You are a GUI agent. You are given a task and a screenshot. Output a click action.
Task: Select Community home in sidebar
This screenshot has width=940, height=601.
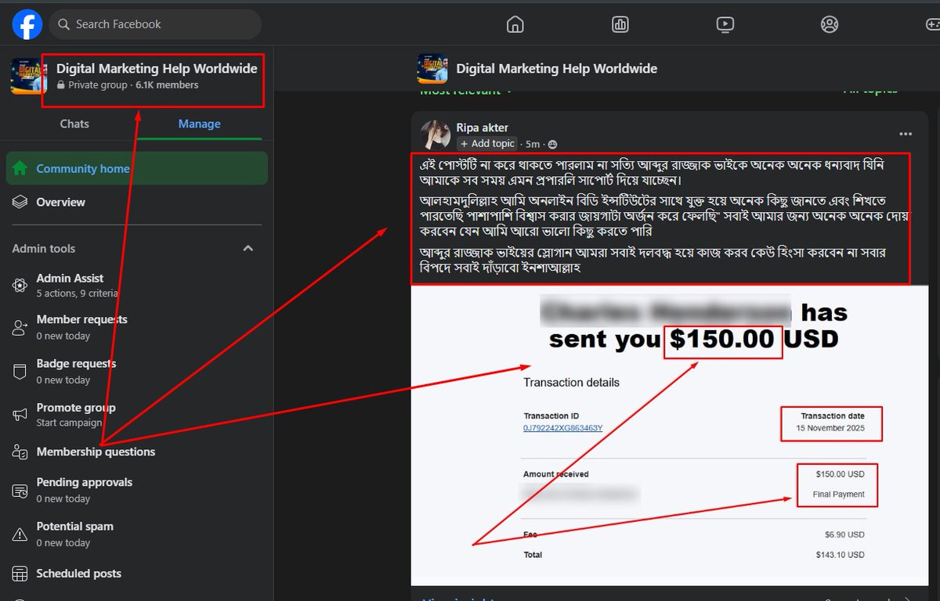[137, 168]
